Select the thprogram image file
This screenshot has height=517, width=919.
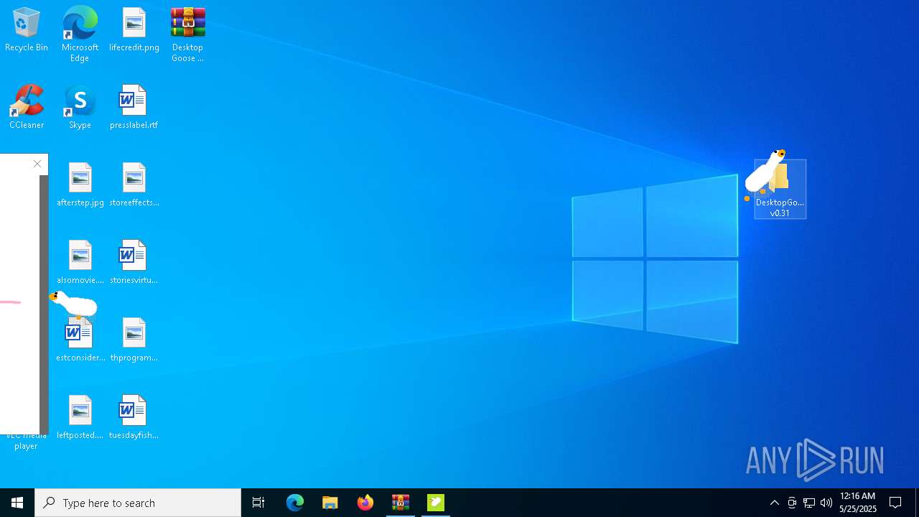point(134,340)
